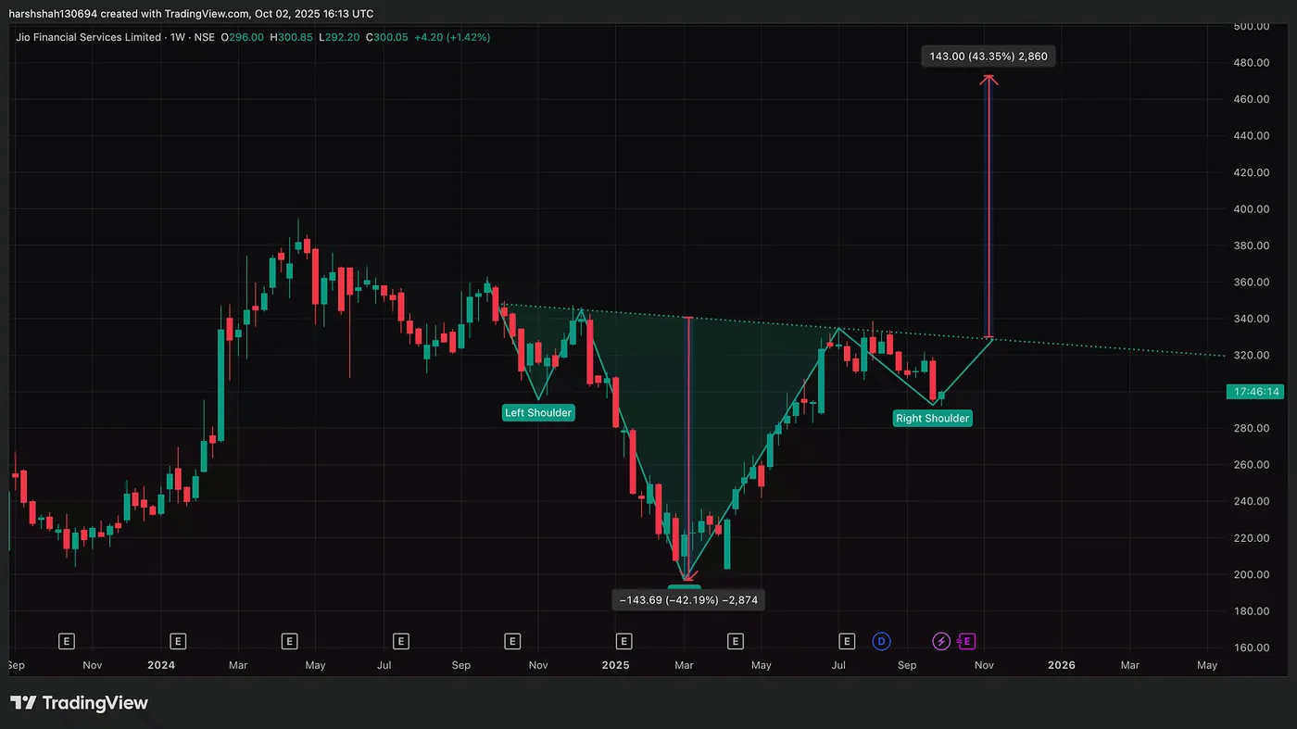
Task: Click the earnings E marker beside the 2025 label
Action: click(623, 641)
